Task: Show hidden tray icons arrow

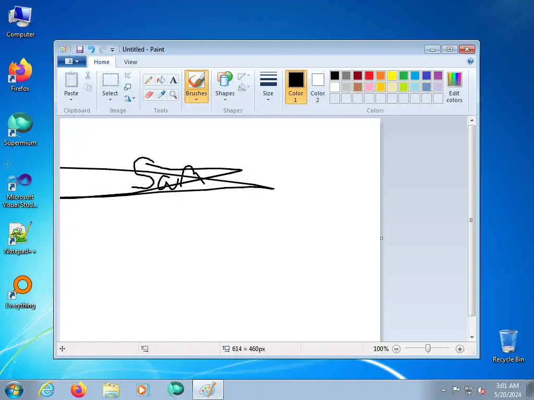Action: coord(443,390)
